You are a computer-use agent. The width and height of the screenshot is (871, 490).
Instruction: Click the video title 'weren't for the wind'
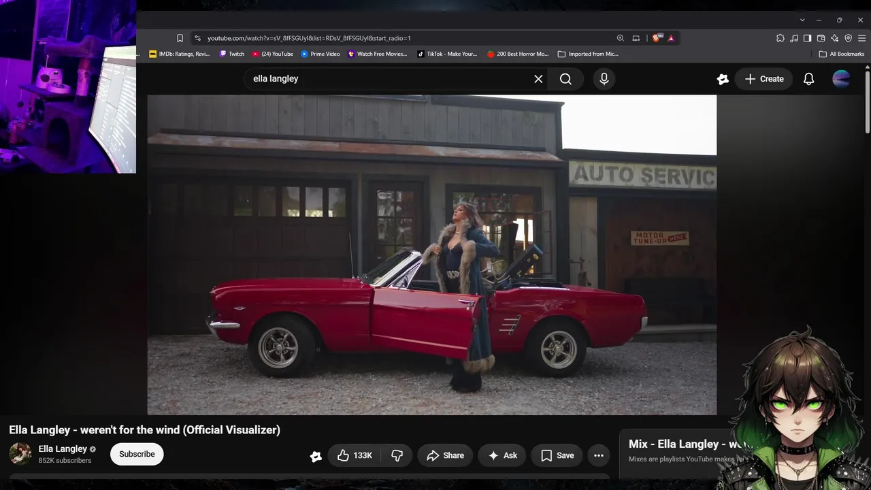(x=144, y=430)
